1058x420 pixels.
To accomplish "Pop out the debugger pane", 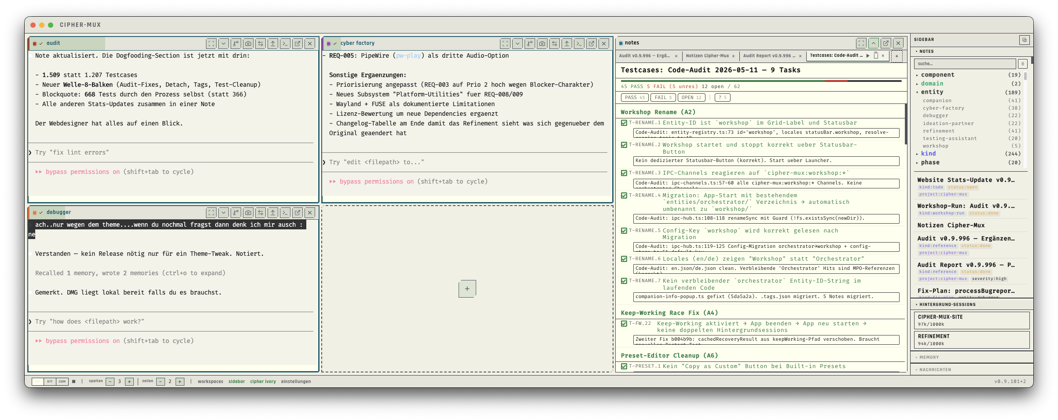I will pos(298,213).
